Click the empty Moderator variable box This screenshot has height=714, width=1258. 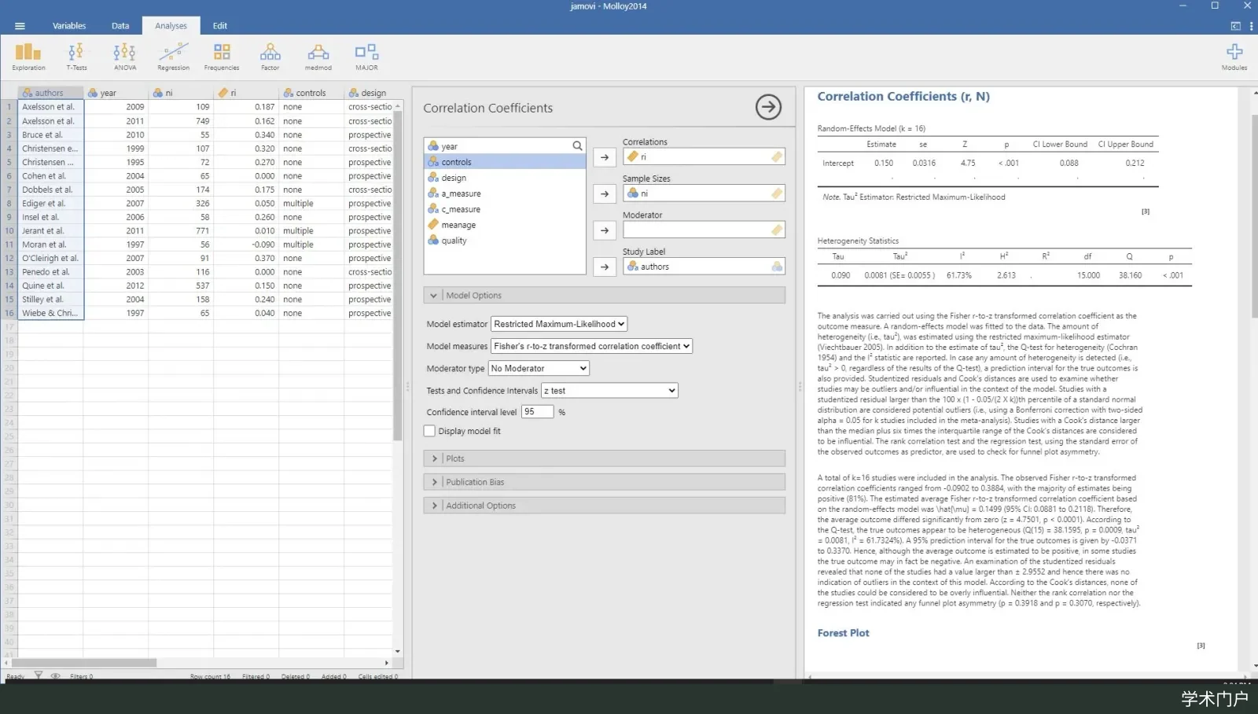point(704,230)
